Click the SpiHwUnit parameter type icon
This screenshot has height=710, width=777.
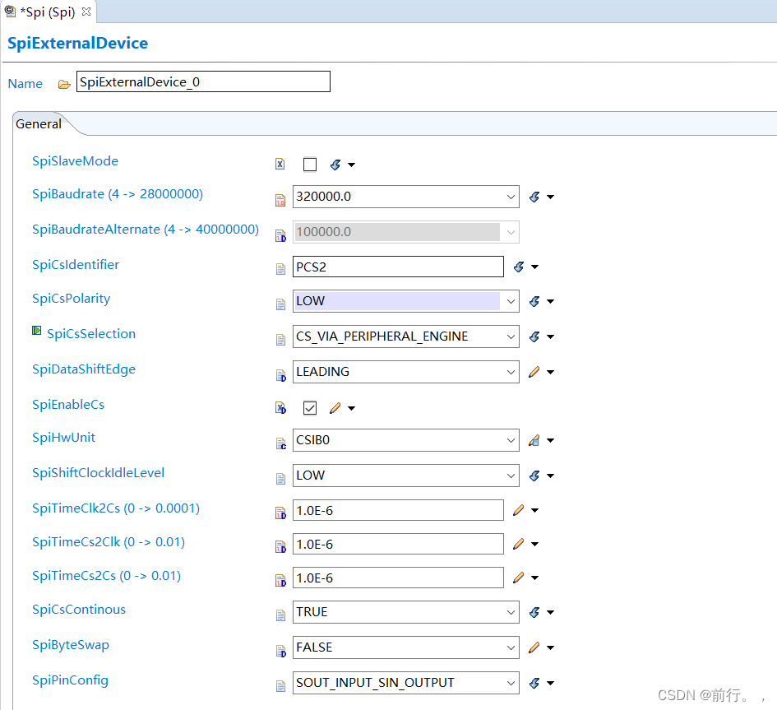tap(280, 443)
